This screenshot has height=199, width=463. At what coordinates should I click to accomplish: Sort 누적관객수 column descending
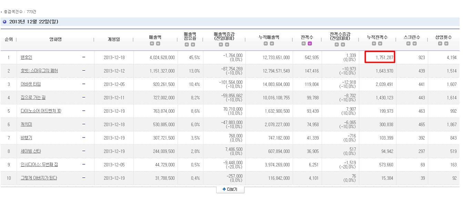coord(380,44)
